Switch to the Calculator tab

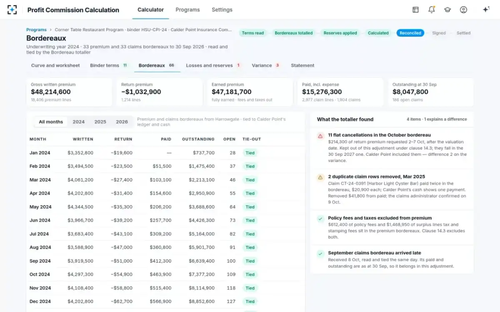coord(150,10)
